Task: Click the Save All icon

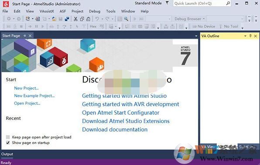Action: [x=67, y=19]
